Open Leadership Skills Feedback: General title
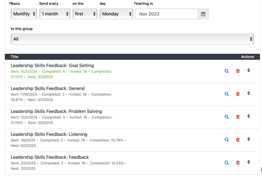This screenshot has height=176, width=262. tap(48, 89)
